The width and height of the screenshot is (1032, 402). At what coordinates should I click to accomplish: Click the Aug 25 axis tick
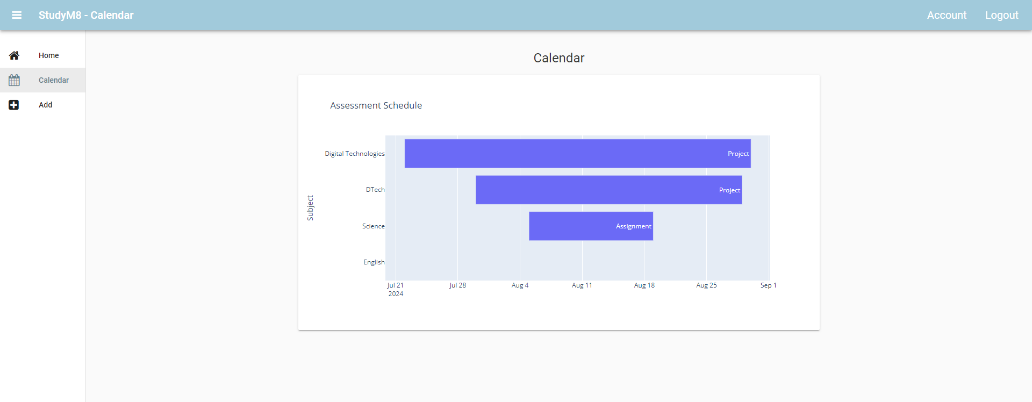pos(706,285)
